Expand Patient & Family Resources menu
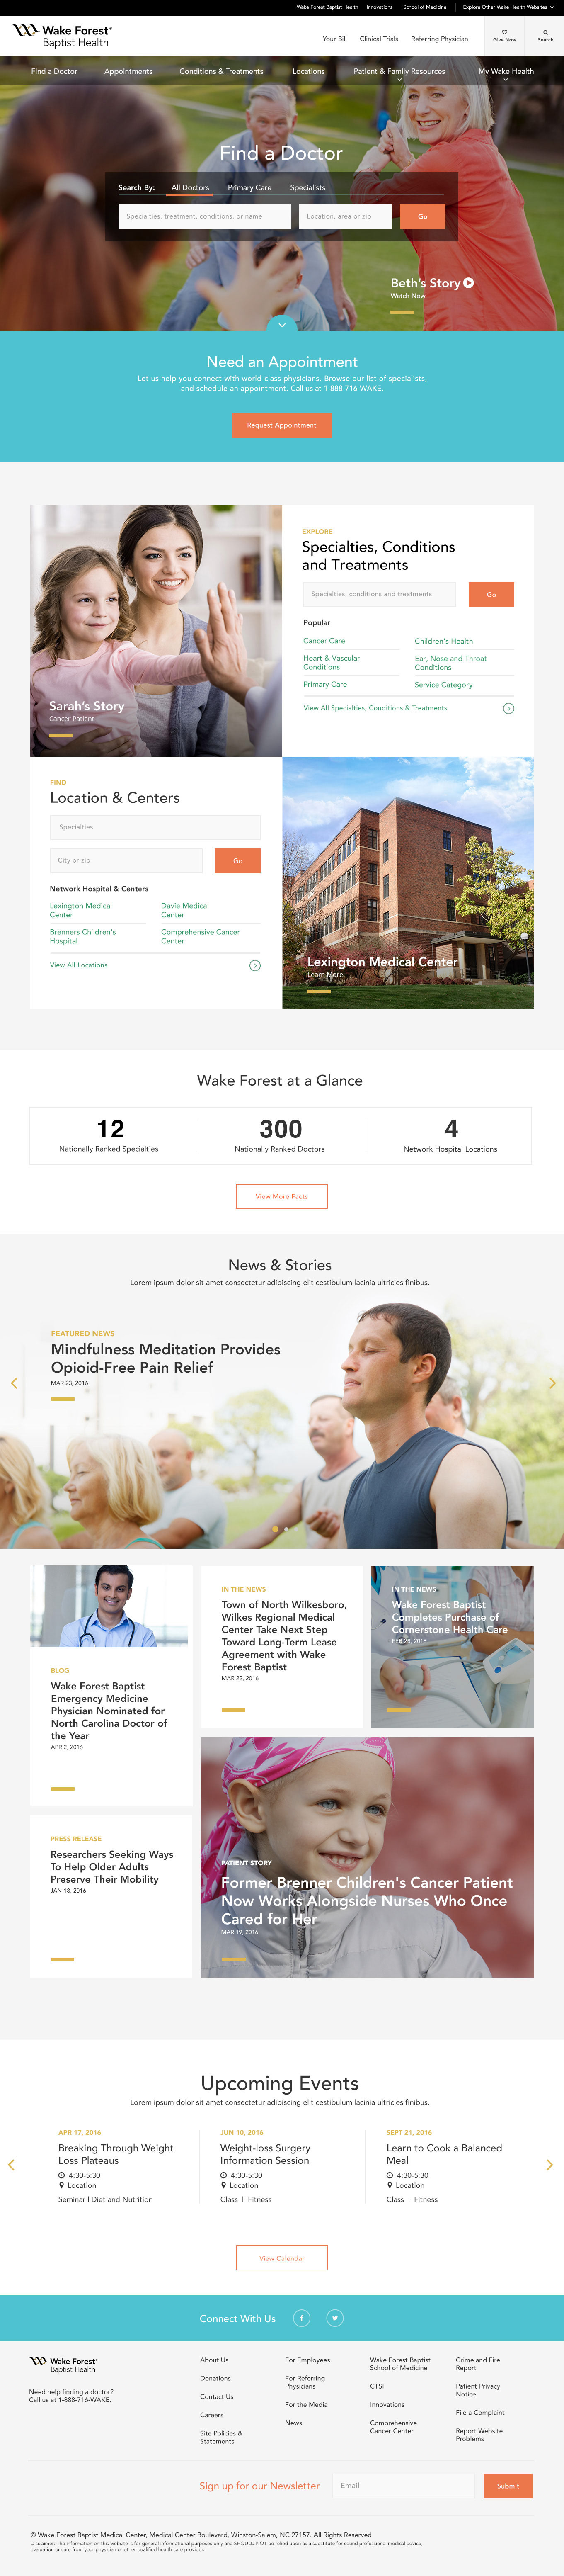This screenshot has height=2576, width=564. tap(399, 73)
